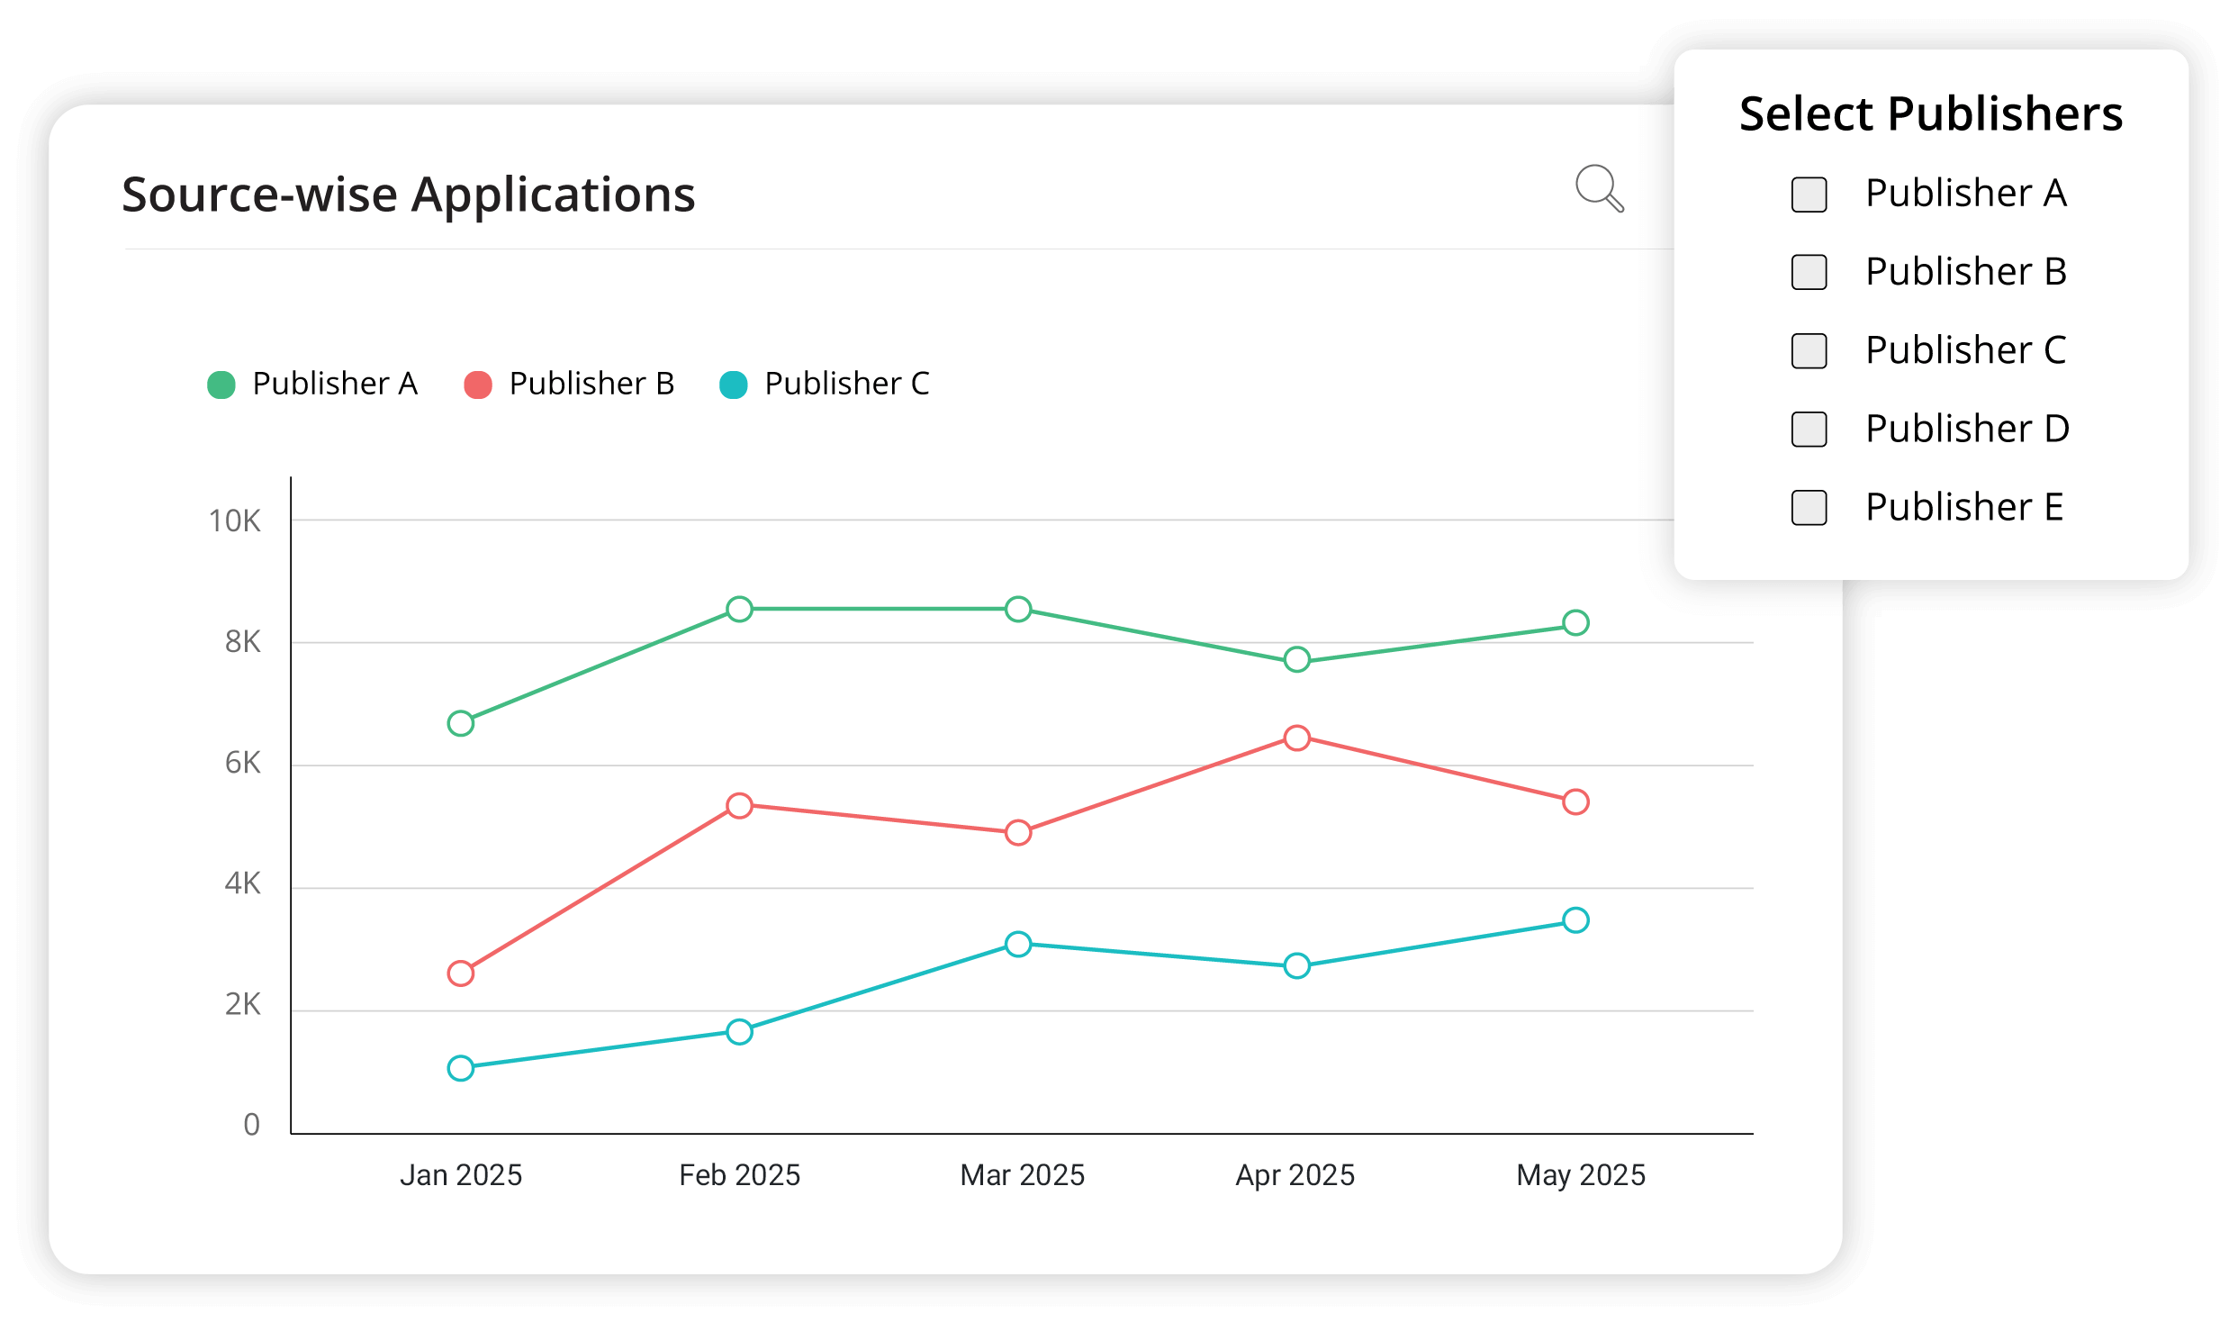
Task: Select the Publisher C checkbox
Action: (x=1809, y=350)
